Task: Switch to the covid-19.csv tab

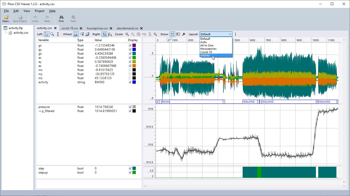Action: 70,28
